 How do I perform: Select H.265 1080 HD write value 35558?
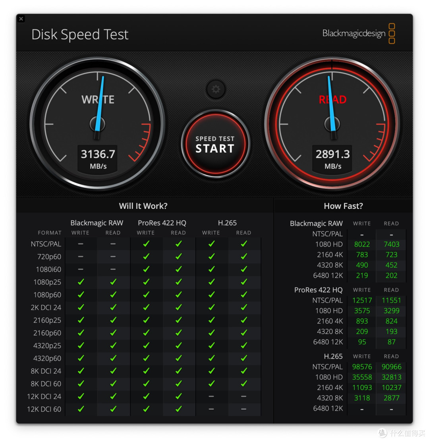coord(362,377)
